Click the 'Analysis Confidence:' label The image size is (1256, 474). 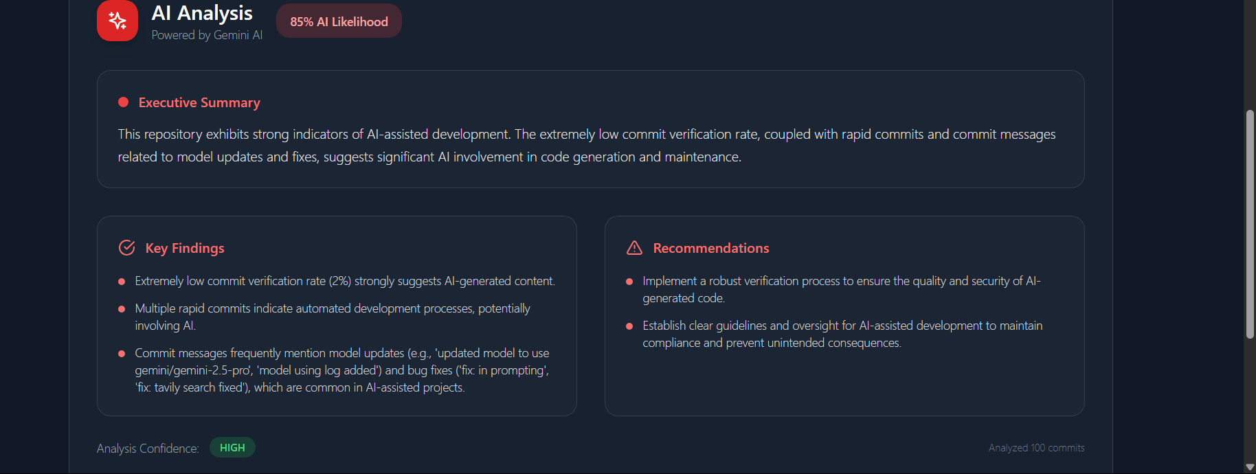tap(148, 449)
